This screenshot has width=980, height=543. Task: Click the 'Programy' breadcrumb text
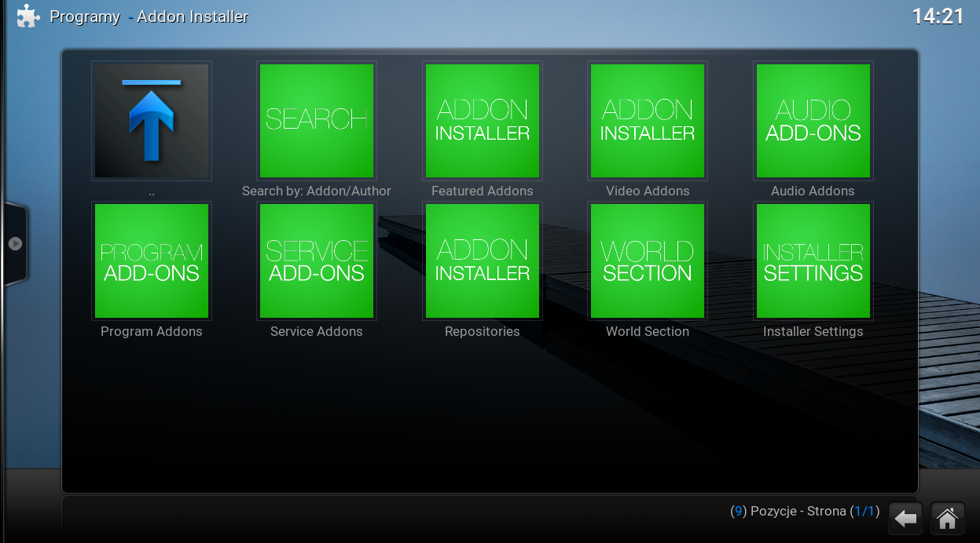coord(85,16)
